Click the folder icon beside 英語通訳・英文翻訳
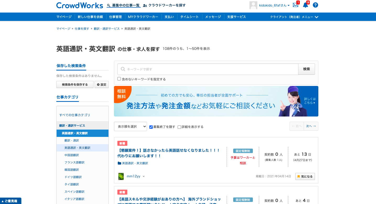The width and height of the screenshot is (376, 204). tap(119, 163)
